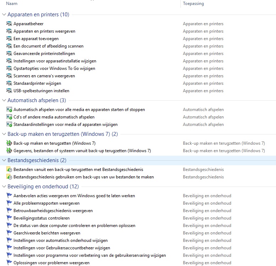Collapse the Back-up maken en terugzetten group chevron

coord(4,134)
